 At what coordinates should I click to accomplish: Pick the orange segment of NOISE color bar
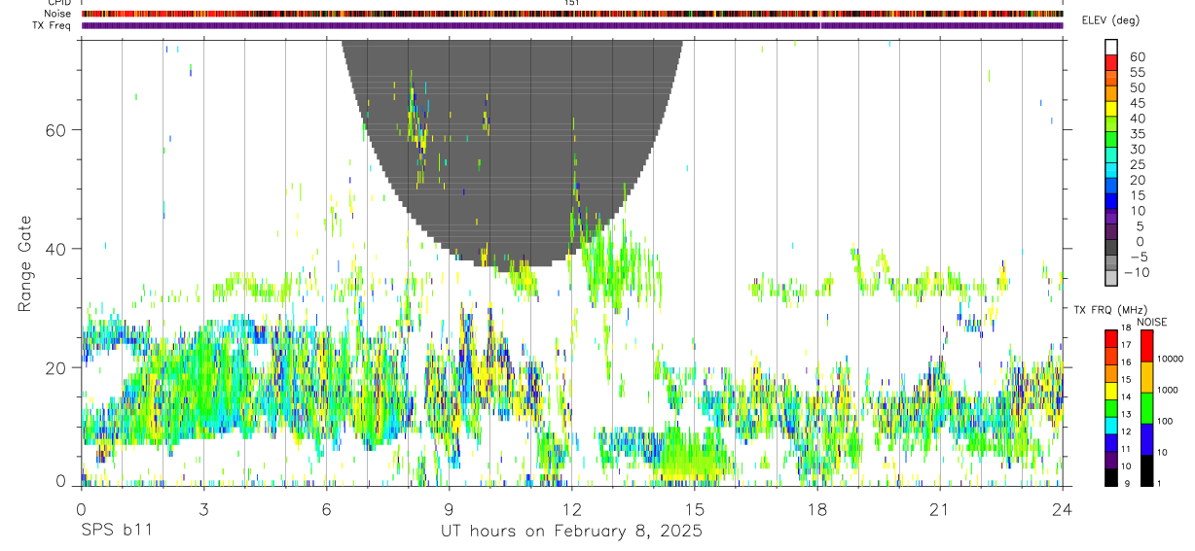[1146, 377]
